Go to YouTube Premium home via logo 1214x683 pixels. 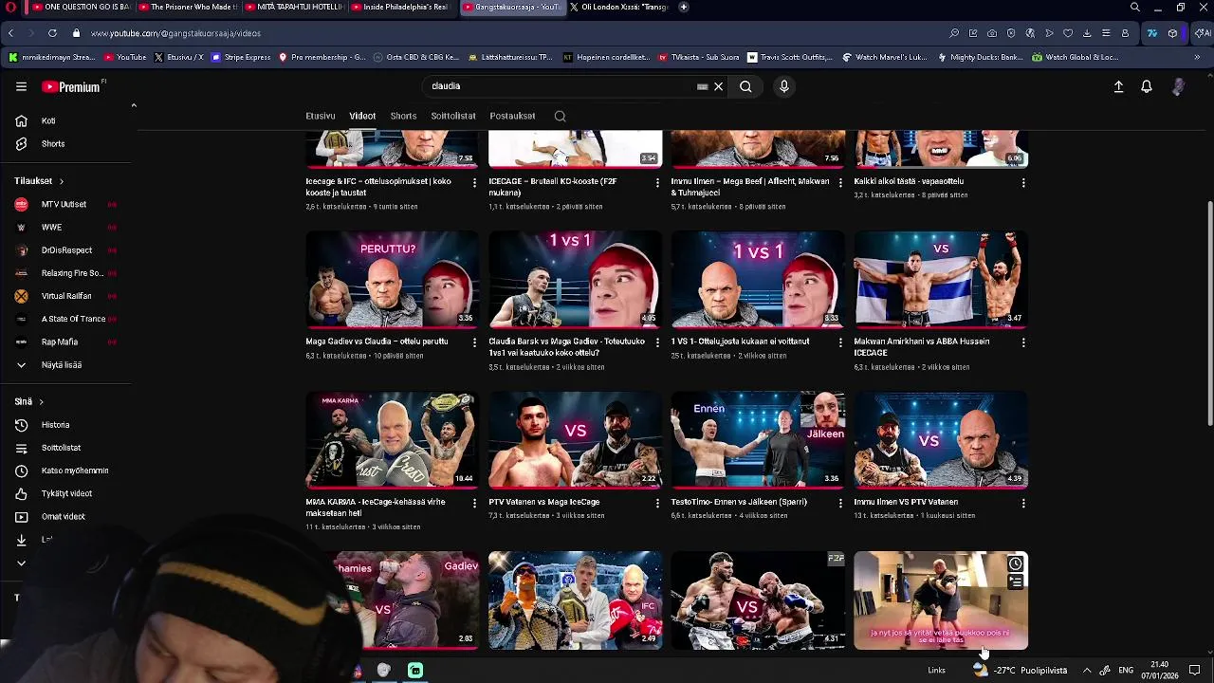(72, 86)
